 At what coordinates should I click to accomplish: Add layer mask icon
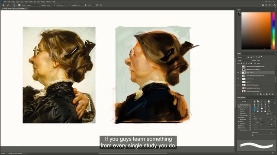coord(261,94)
